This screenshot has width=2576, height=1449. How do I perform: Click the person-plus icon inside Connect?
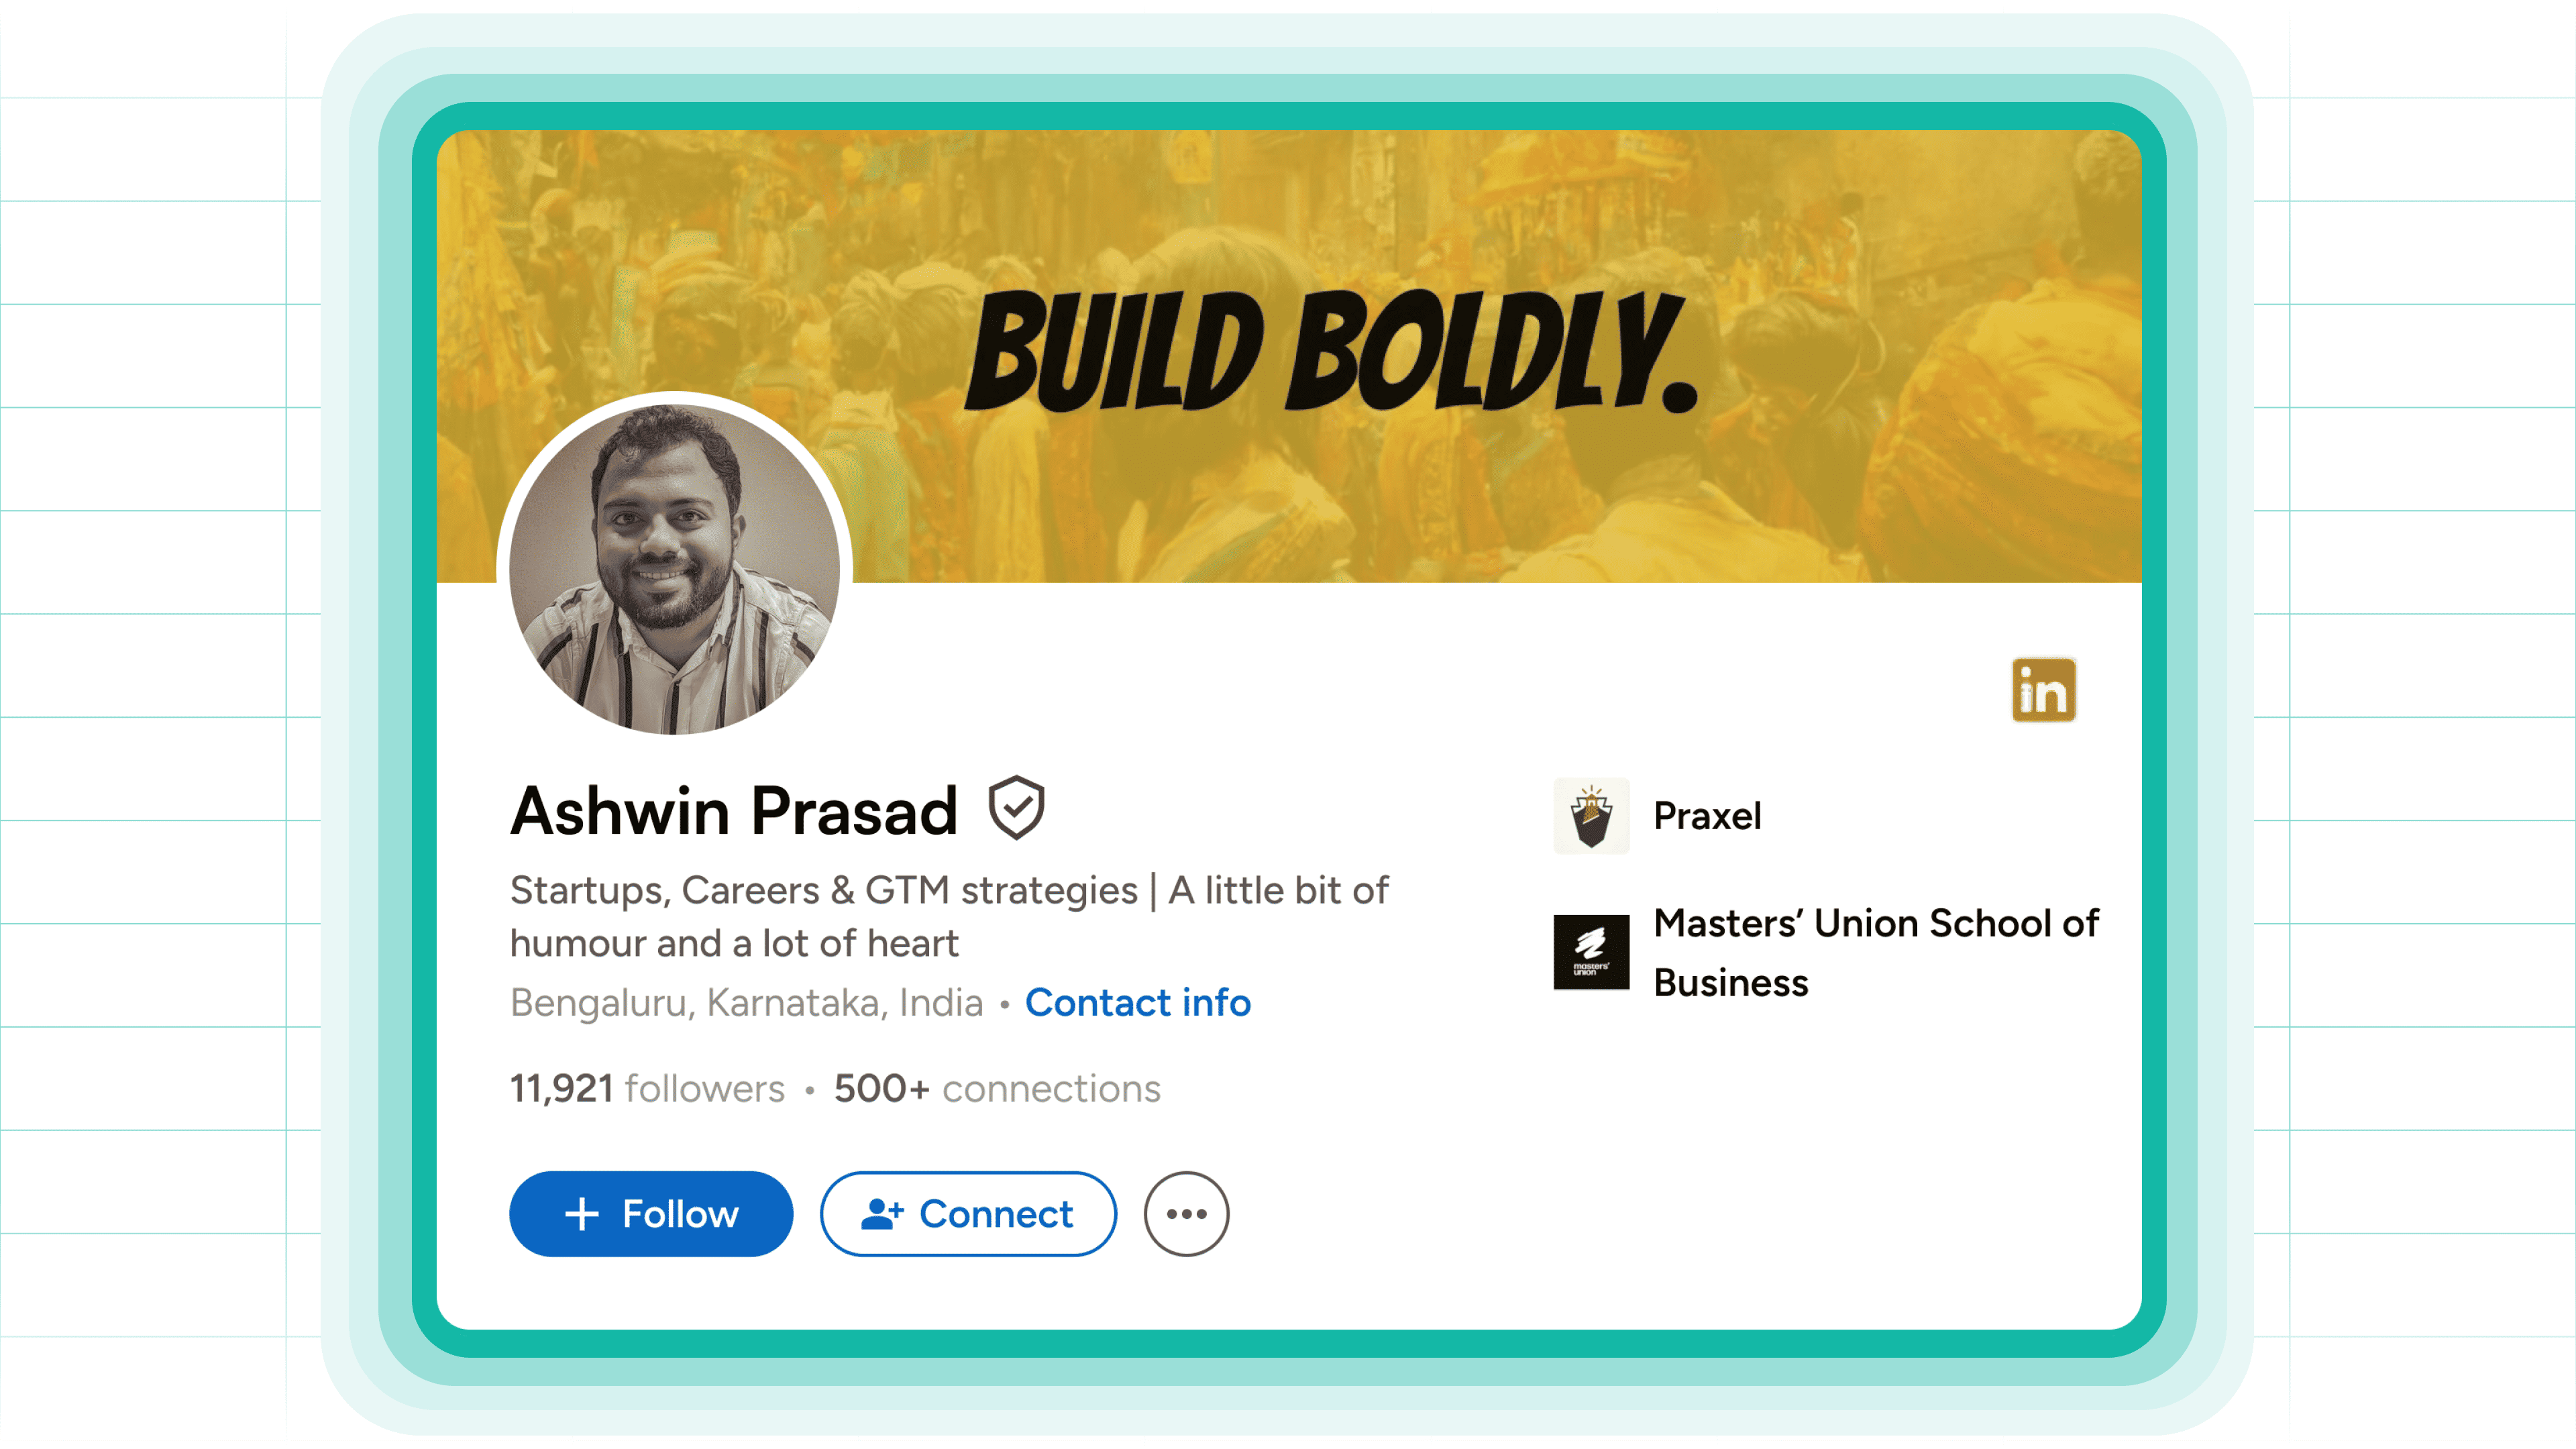coord(882,1213)
